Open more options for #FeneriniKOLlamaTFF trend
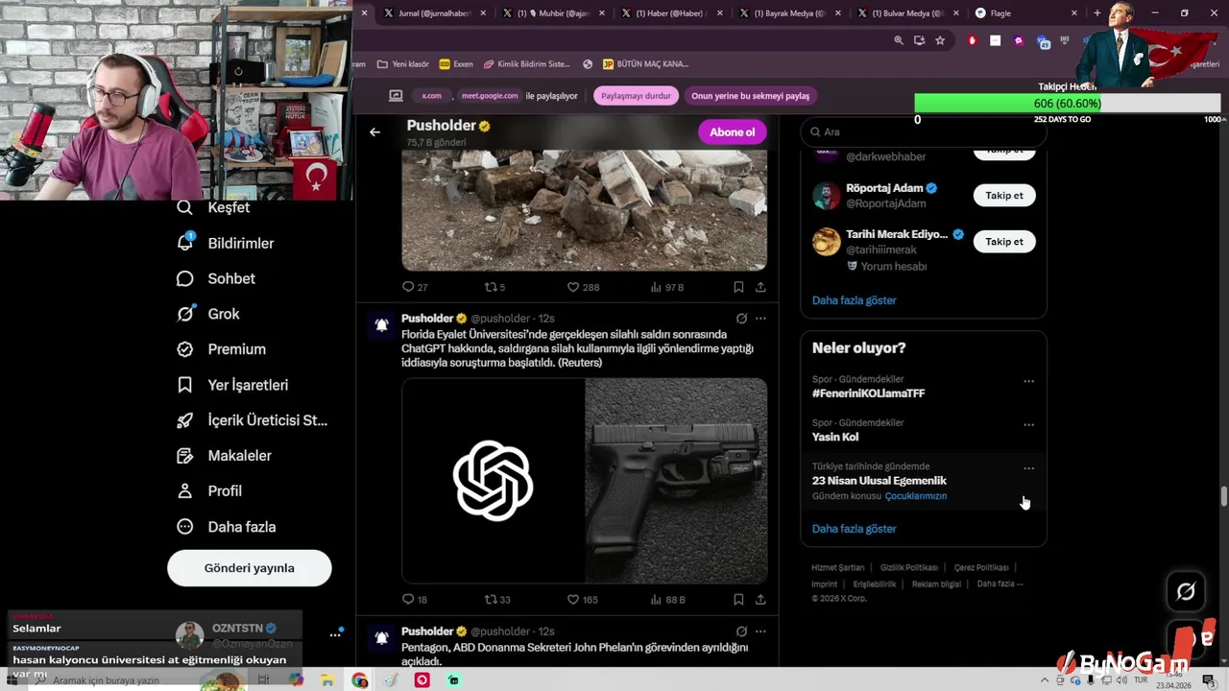1229x691 pixels. pyautogui.click(x=1028, y=381)
